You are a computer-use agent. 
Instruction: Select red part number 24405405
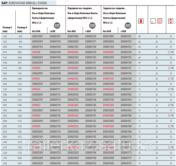[108, 115]
